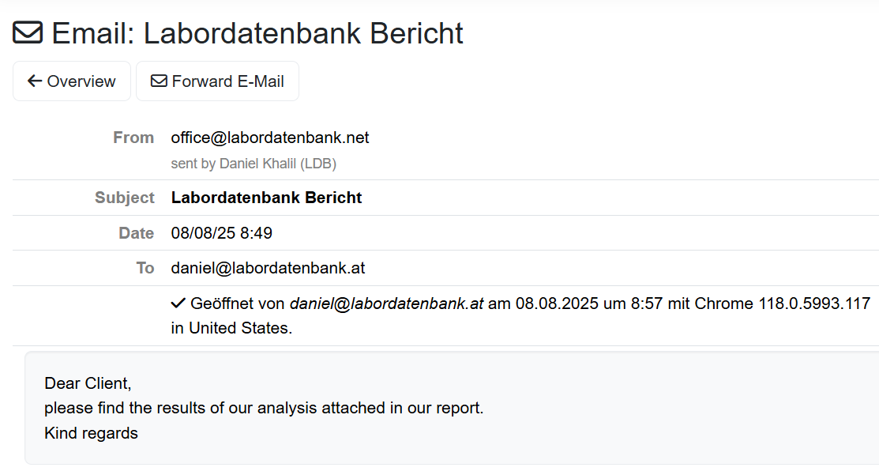Click the Kind regards closing line
The image size is (879, 475).
coord(91,433)
